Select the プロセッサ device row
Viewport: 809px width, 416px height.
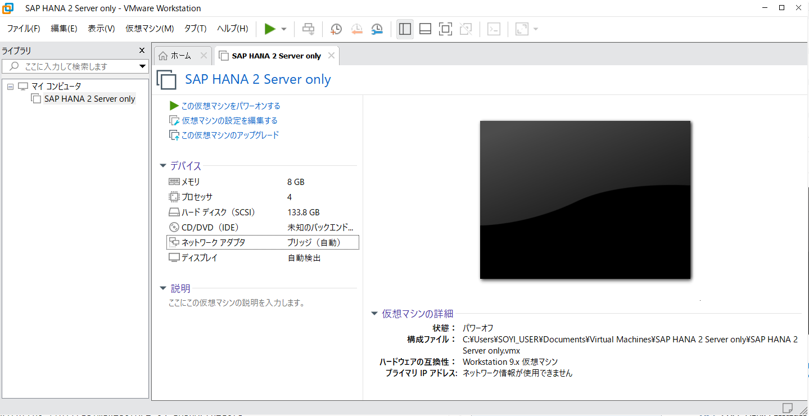tap(263, 197)
